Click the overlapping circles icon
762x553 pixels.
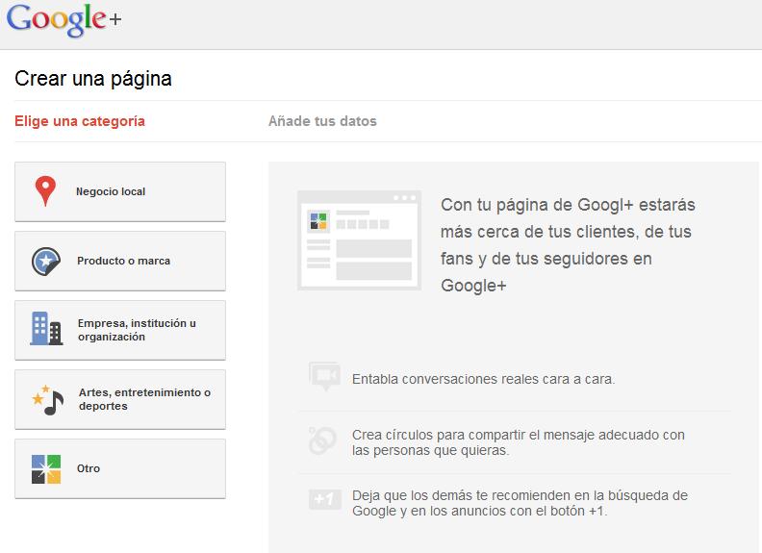[322, 440]
